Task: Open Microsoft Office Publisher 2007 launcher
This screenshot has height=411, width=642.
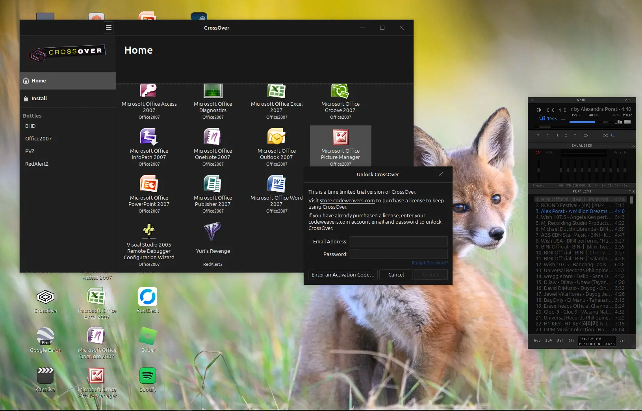Action: 213,194
